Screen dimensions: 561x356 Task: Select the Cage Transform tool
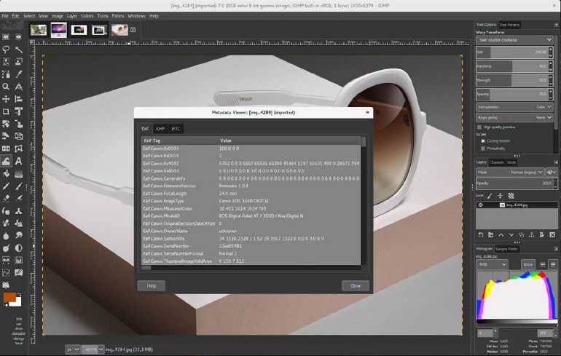[19, 149]
